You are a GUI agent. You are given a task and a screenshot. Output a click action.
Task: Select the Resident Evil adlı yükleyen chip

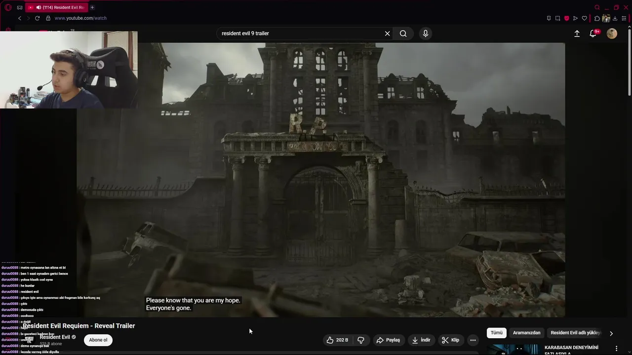575,333
